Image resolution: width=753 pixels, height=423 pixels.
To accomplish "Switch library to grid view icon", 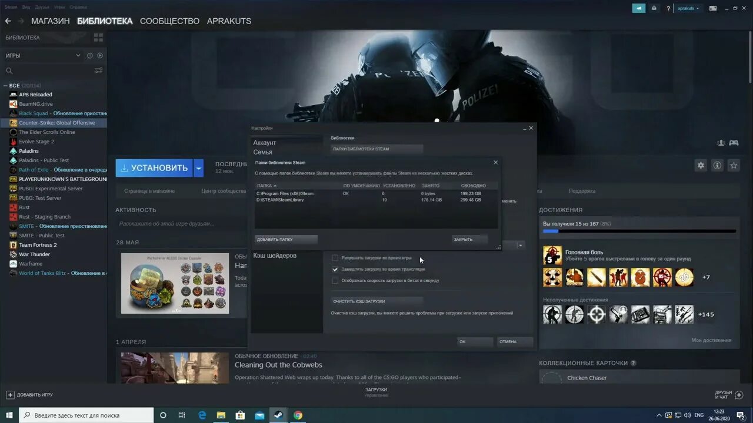I will [98, 38].
